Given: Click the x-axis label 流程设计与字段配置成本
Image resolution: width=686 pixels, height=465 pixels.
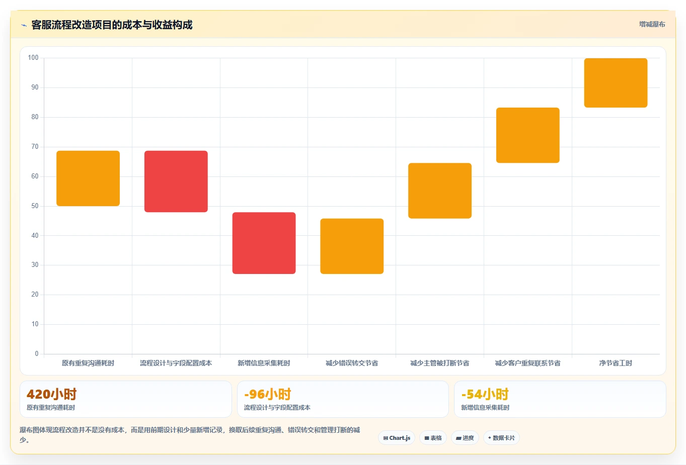Looking at the screenshot, I should pyautogui.click(x=176, y=363).
